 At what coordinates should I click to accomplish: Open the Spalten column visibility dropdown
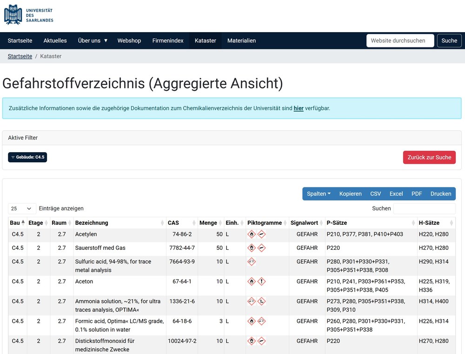tap(319, 194)
